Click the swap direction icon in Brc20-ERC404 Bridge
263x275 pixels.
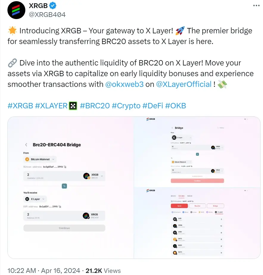64,186
